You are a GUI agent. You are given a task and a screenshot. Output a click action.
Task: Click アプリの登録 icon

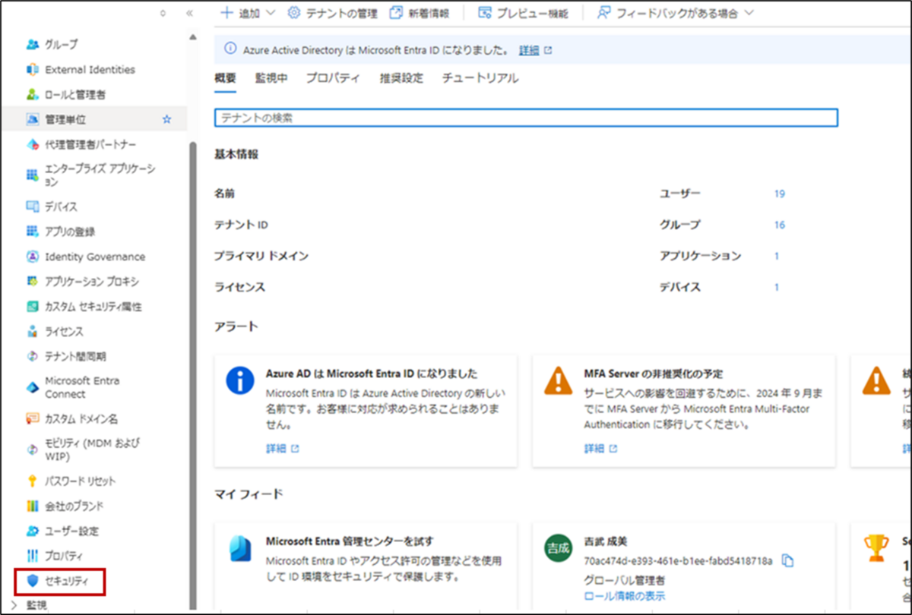[32, 232]
